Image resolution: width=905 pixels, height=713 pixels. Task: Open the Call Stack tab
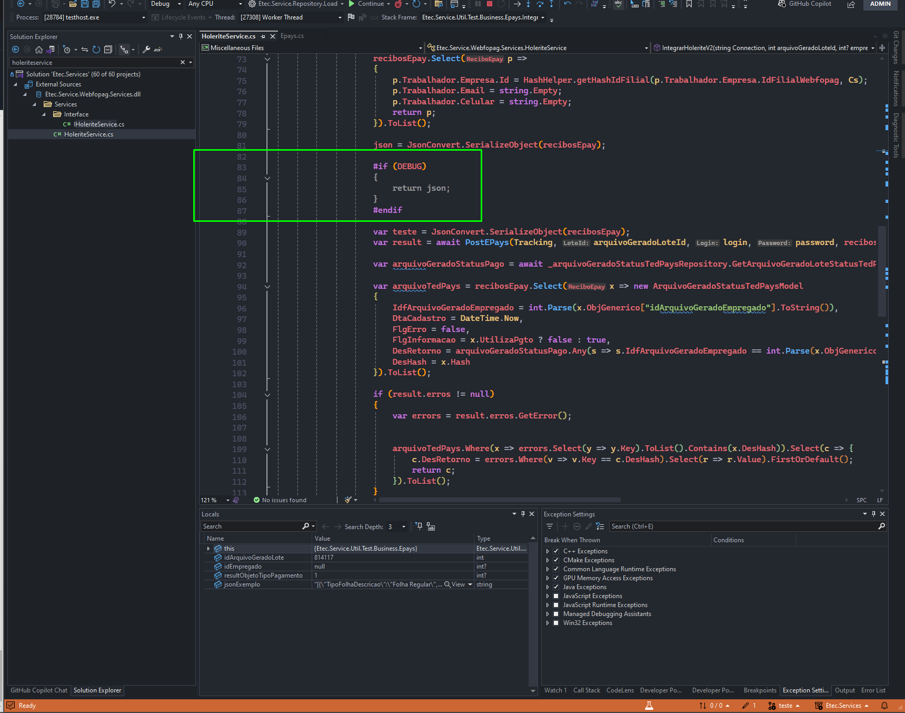coord(586,690)
